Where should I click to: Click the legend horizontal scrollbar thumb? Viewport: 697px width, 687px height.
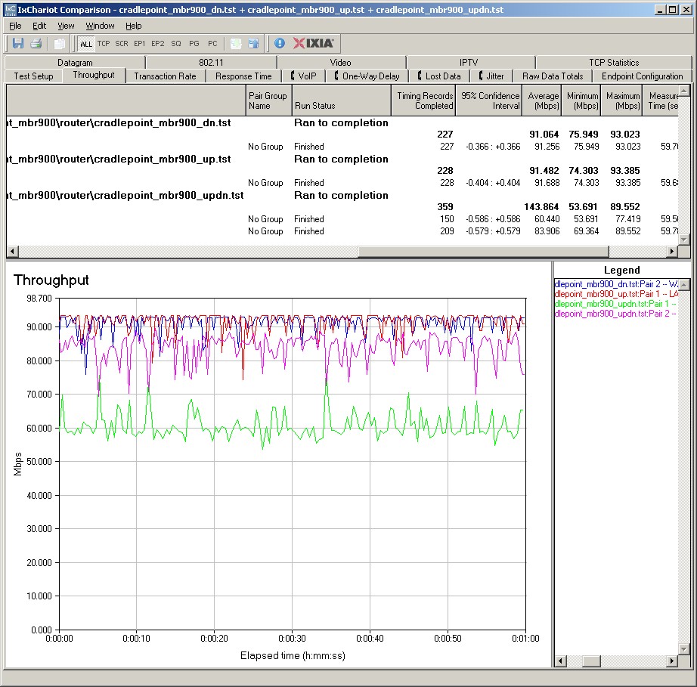click(591, 661)
